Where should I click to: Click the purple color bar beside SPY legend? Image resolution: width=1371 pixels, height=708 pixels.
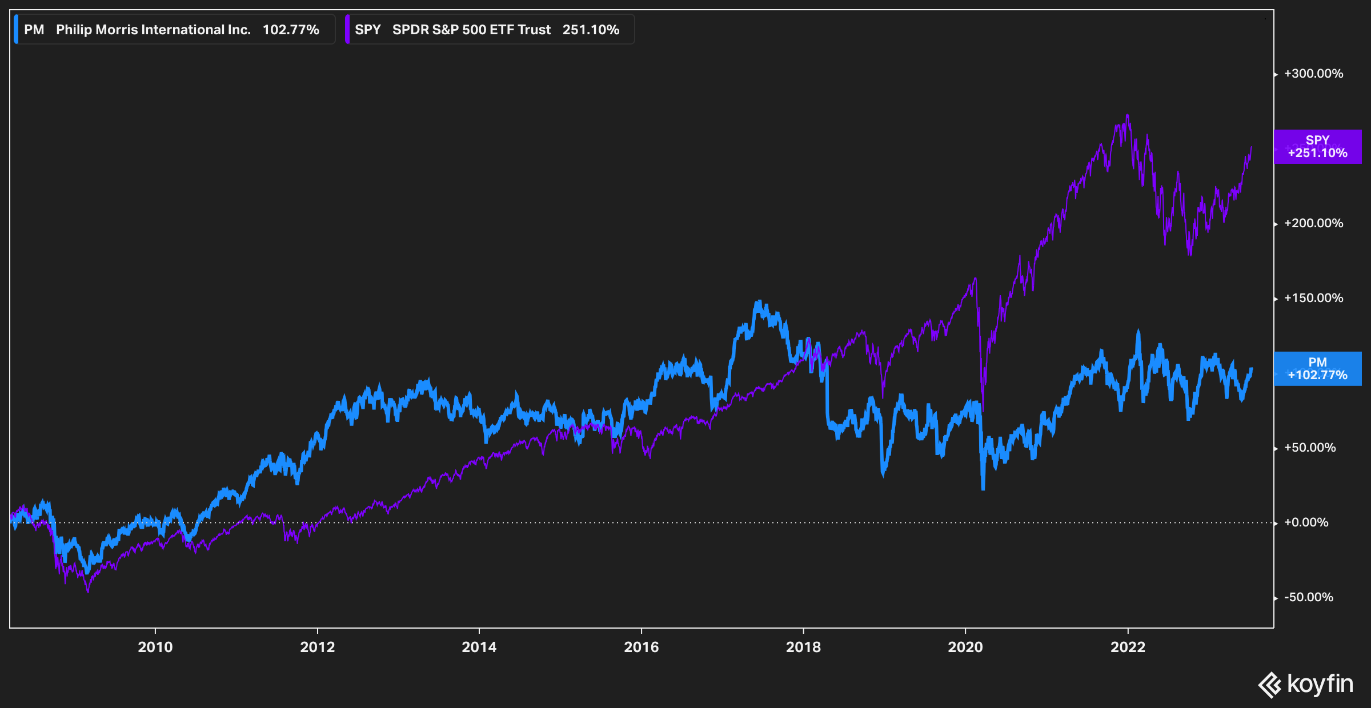(x=348, y=30)
